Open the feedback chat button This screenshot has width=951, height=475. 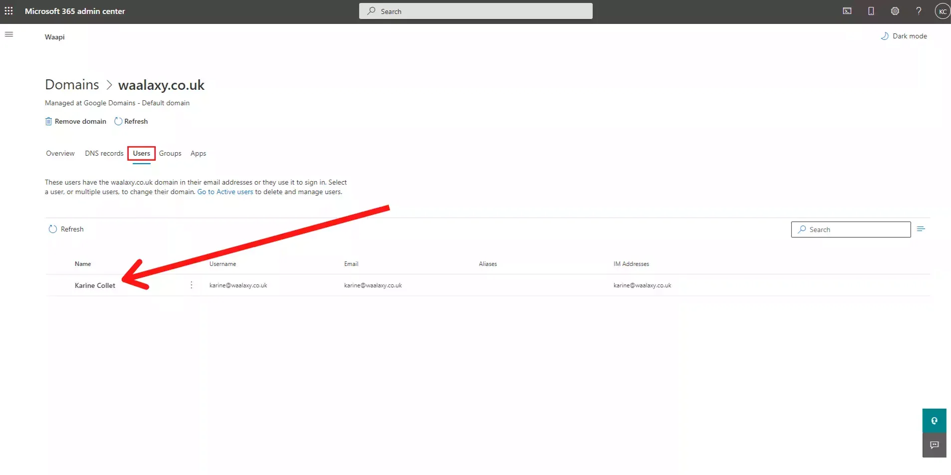tap(934, 445)
